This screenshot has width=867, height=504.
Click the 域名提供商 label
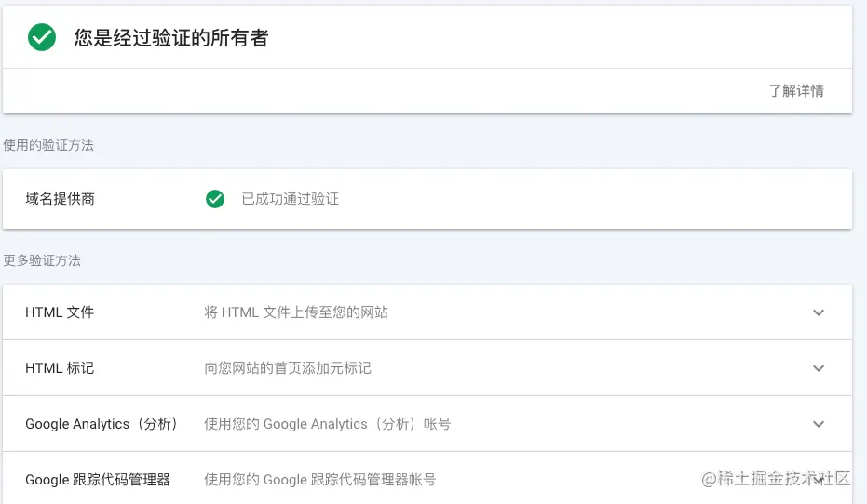pyautogui.click(x=60, y=199)
